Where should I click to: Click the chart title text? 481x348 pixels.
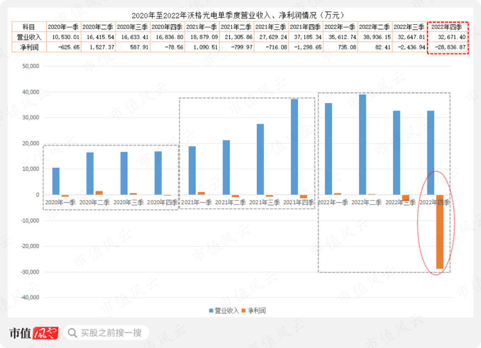tap(238, 15)
